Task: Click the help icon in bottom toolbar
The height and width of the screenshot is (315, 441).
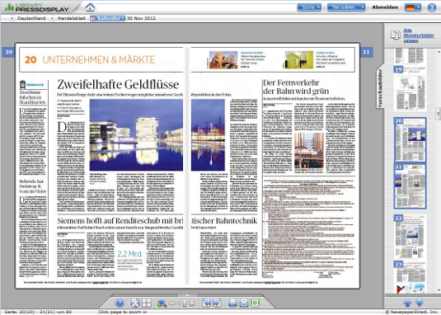Action: click(x=120, y=303)
